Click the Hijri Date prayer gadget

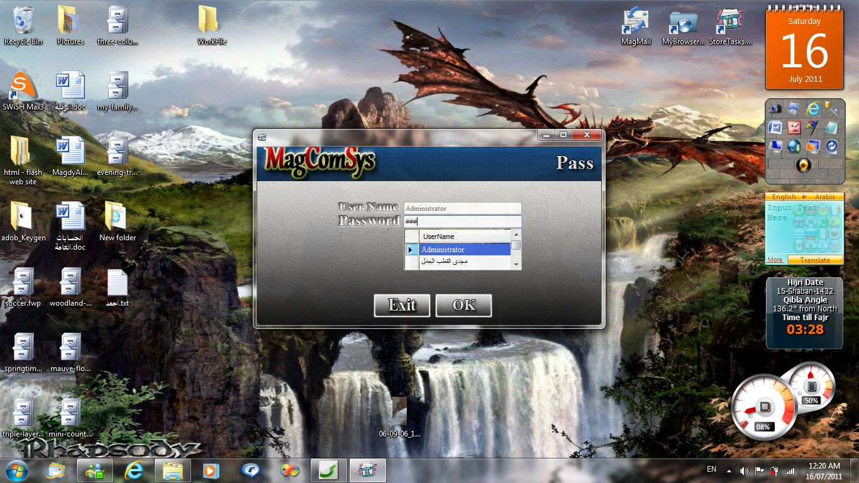point(804,313)
